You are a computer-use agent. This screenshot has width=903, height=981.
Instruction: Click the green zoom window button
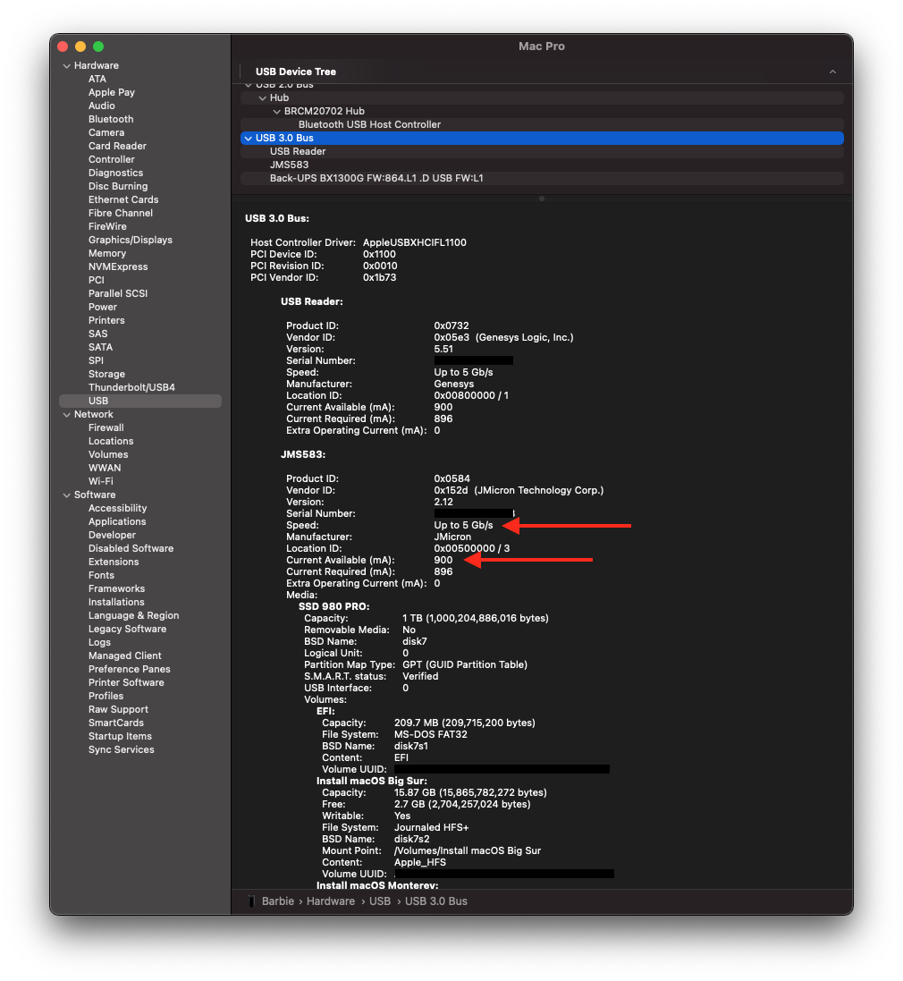98,47
